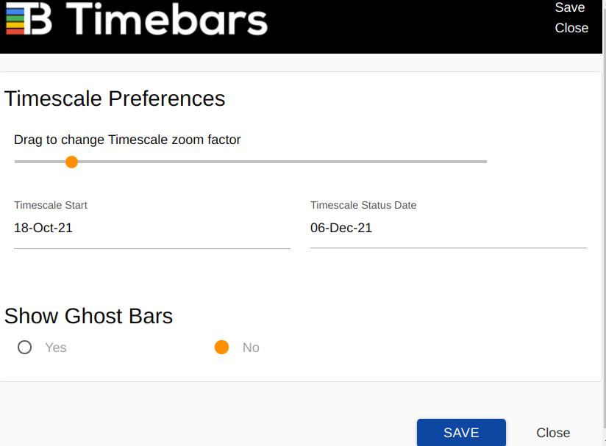
Task: Click the Timescale Preferences heading
Action: [x=115, y=98]
